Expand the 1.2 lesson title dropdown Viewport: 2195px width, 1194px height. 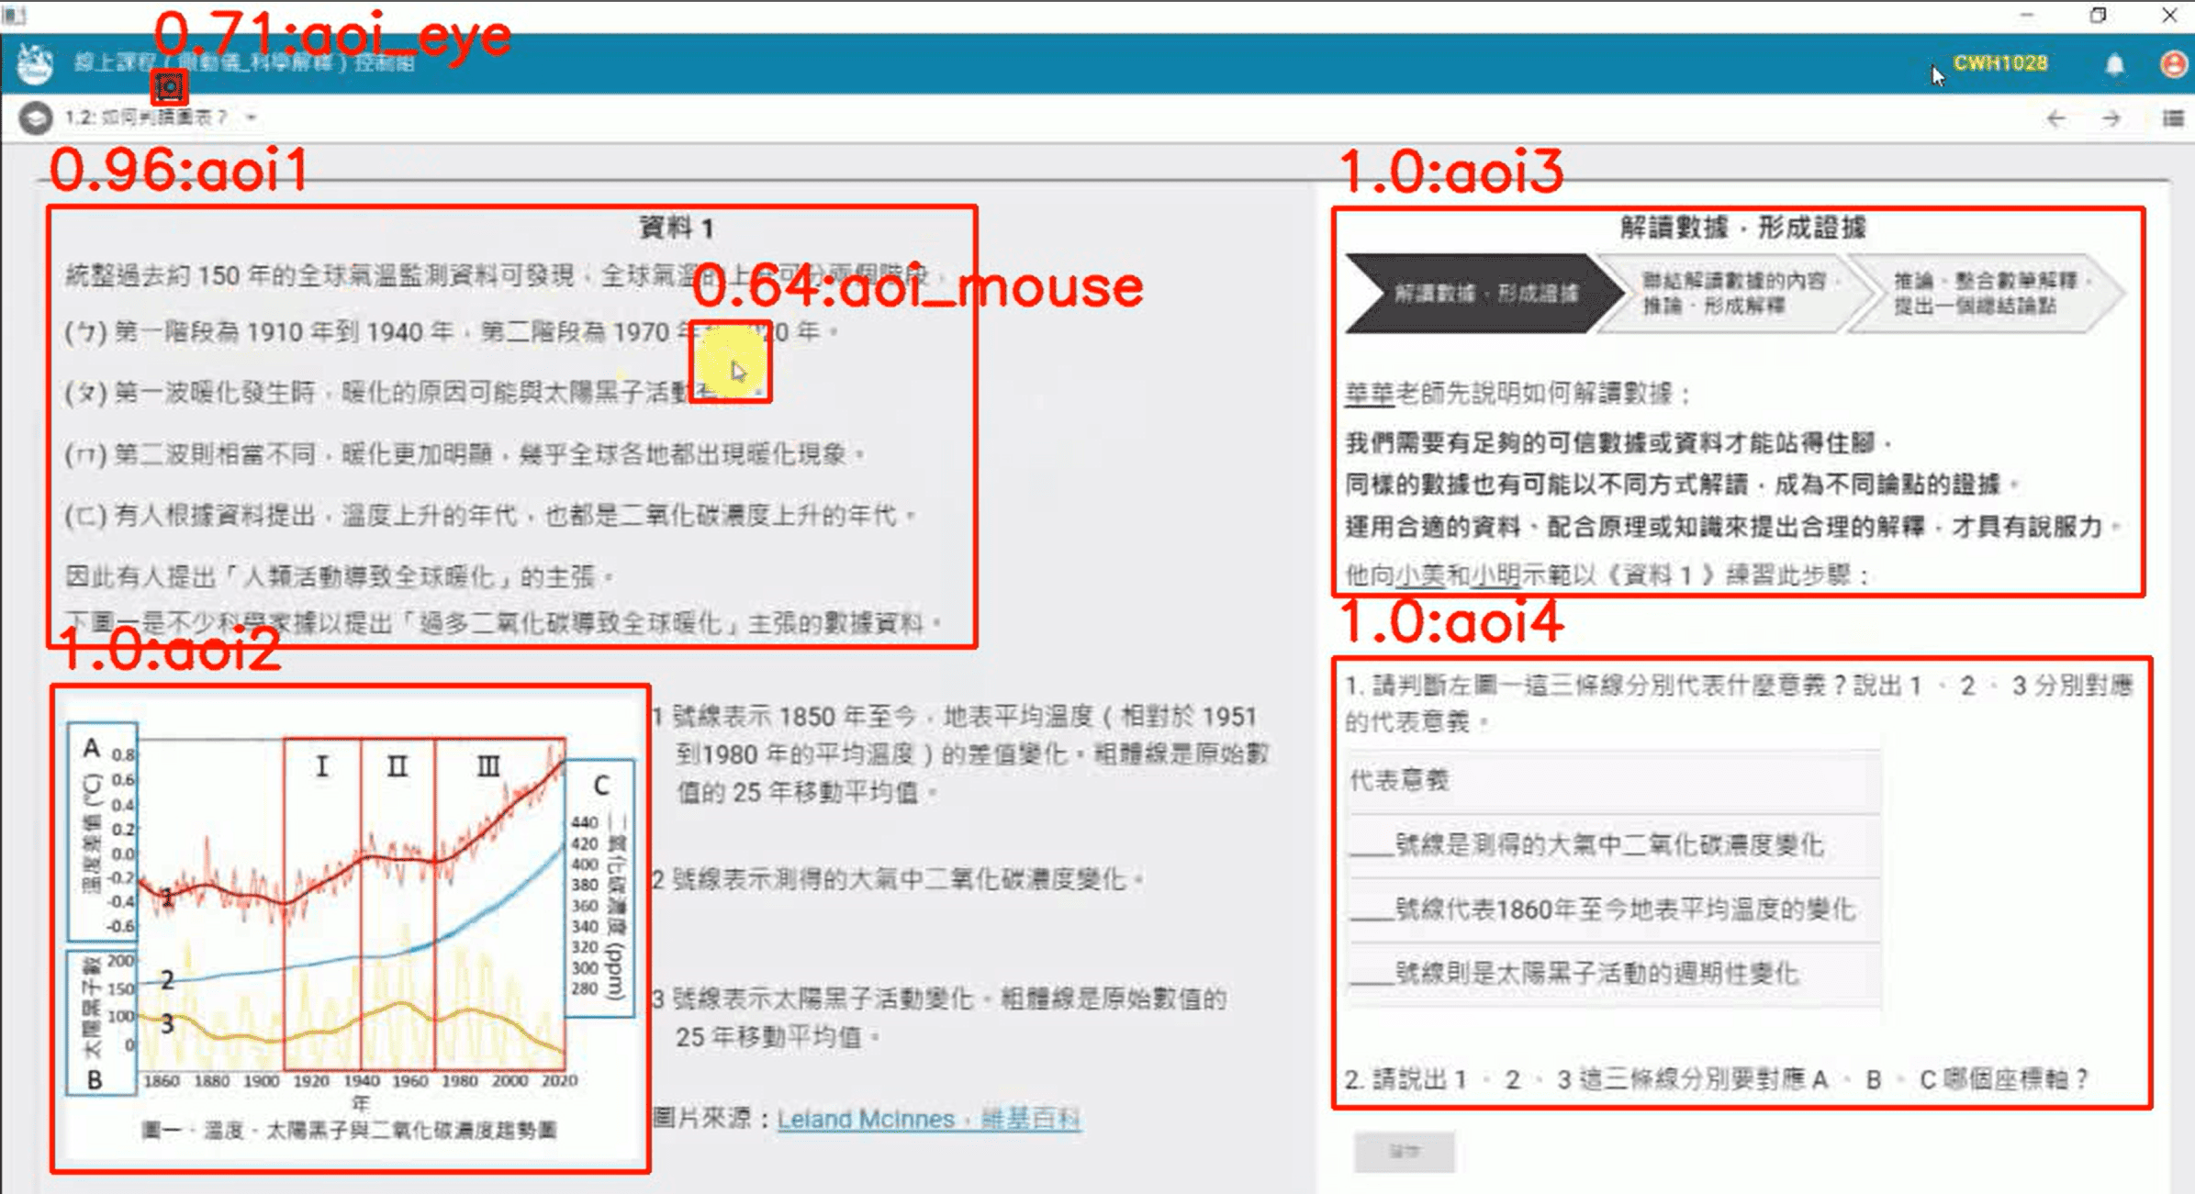pos(251,117)
